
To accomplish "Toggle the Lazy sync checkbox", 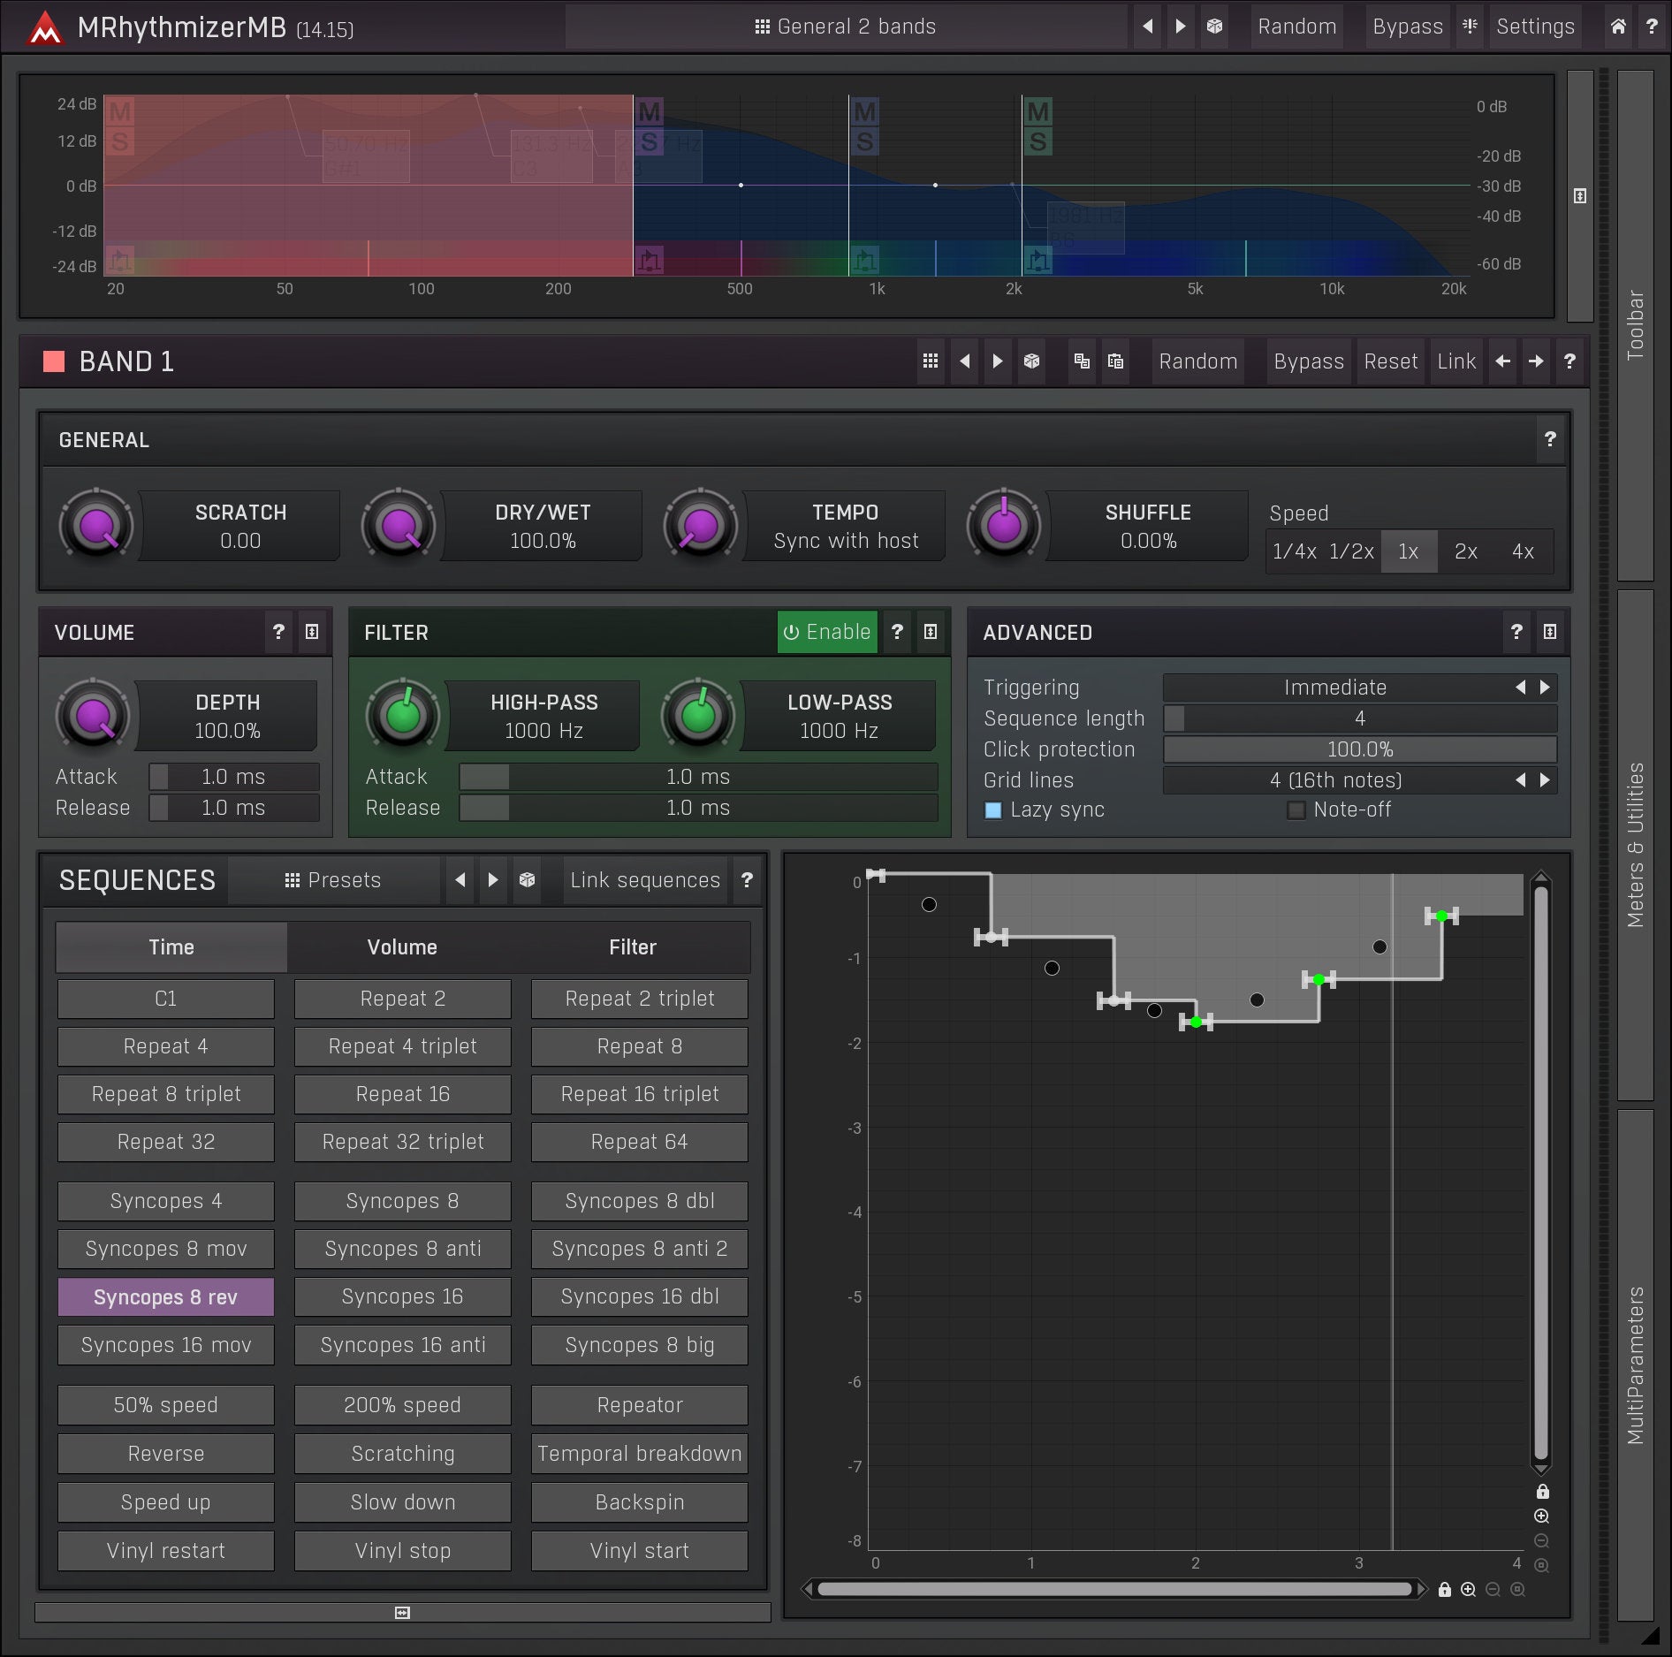I will pos(993,810).
